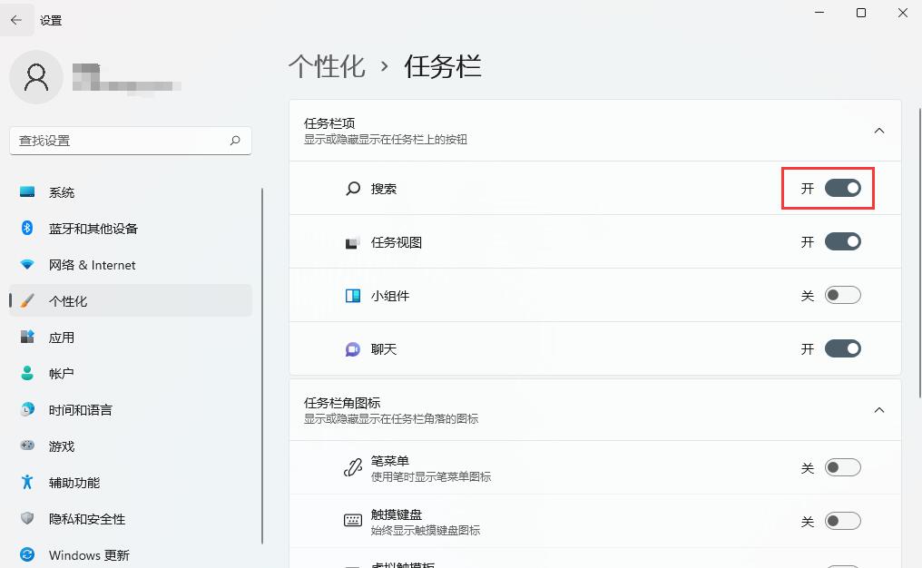922x568 pixels.
Task: Turn off the 聊天 toggle
Action: pyautogui.click(x=842, y=348)
